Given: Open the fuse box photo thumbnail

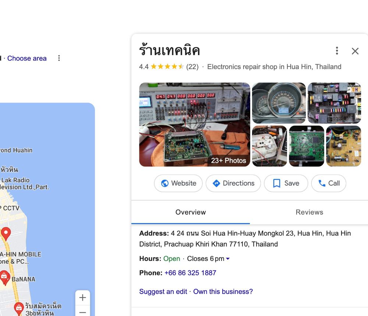Looking at the screenshot, I should (334, 103).
